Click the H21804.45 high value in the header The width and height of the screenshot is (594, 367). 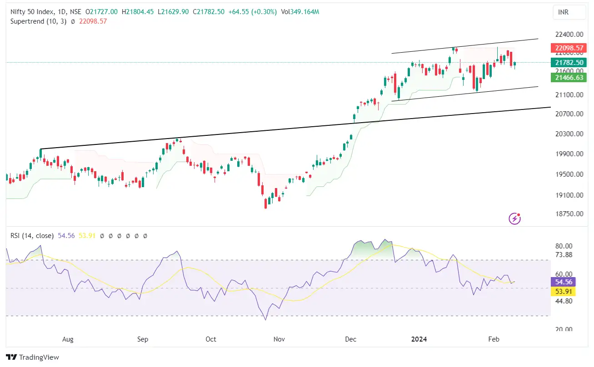point(138,11)
